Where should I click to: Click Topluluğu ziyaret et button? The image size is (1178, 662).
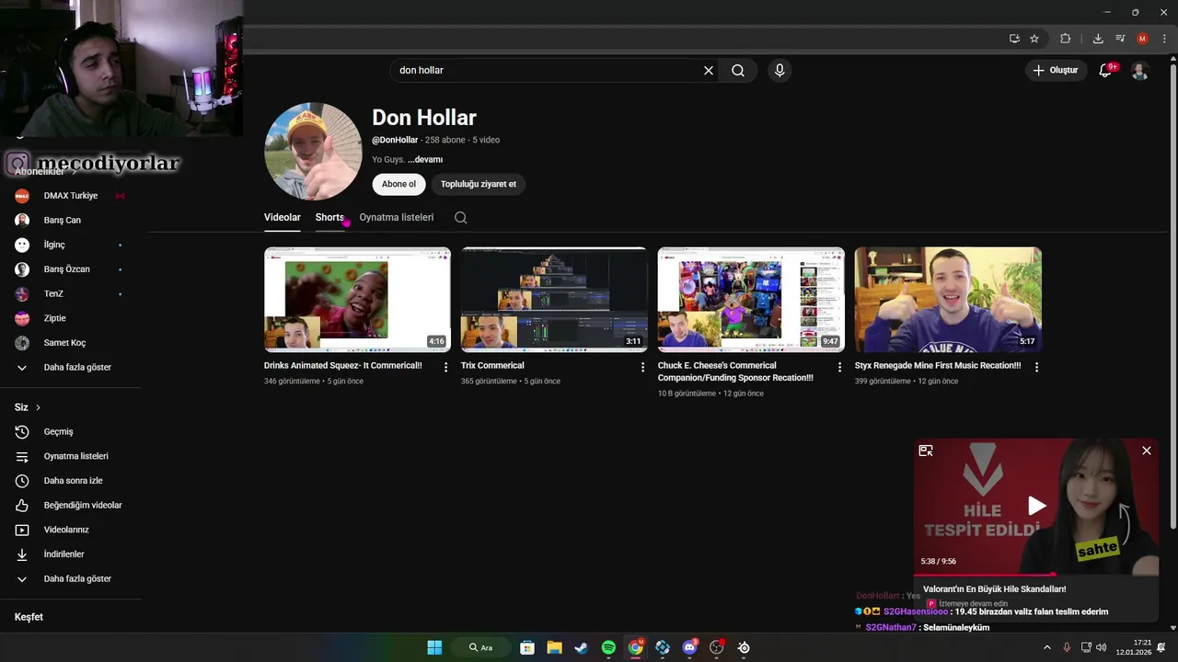click(479, 184)
